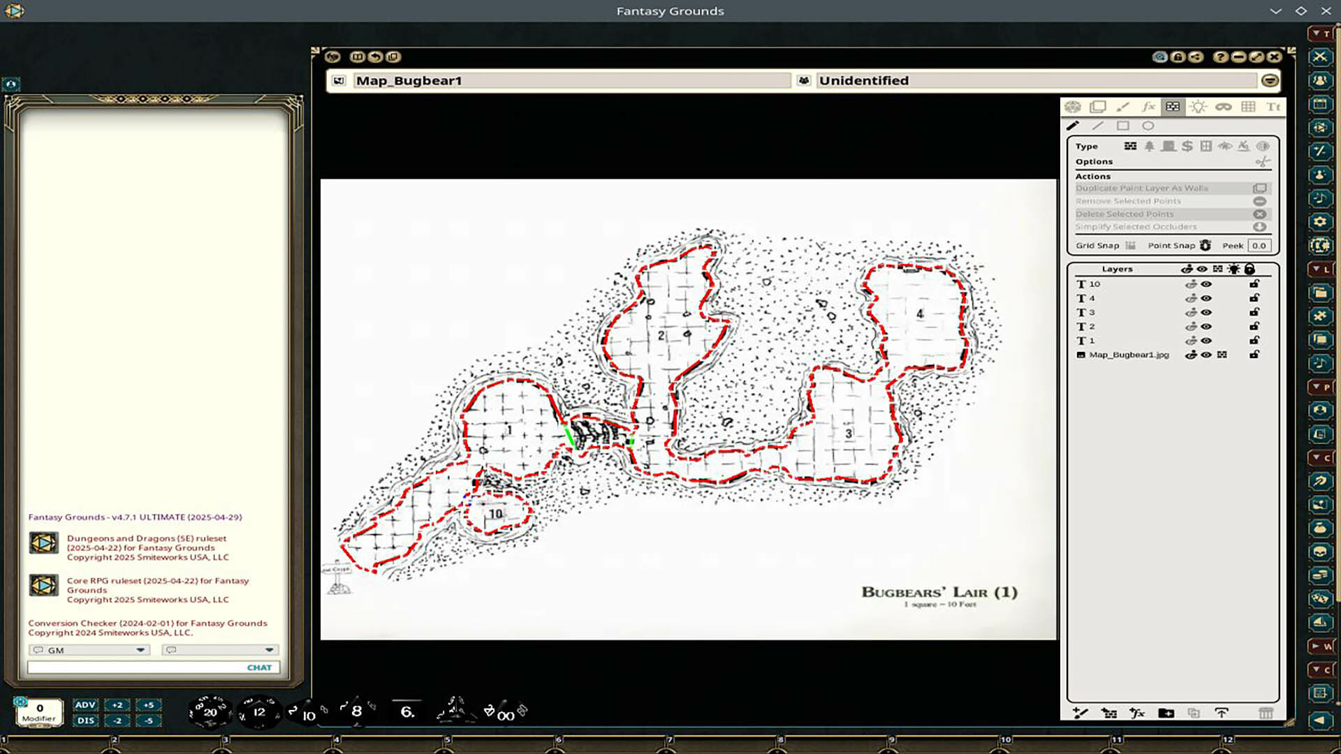Image resolution: width=1341 pixels, height=754 pixels.
Task: Choose the Door occluder type
Action: pos(1168,147)
